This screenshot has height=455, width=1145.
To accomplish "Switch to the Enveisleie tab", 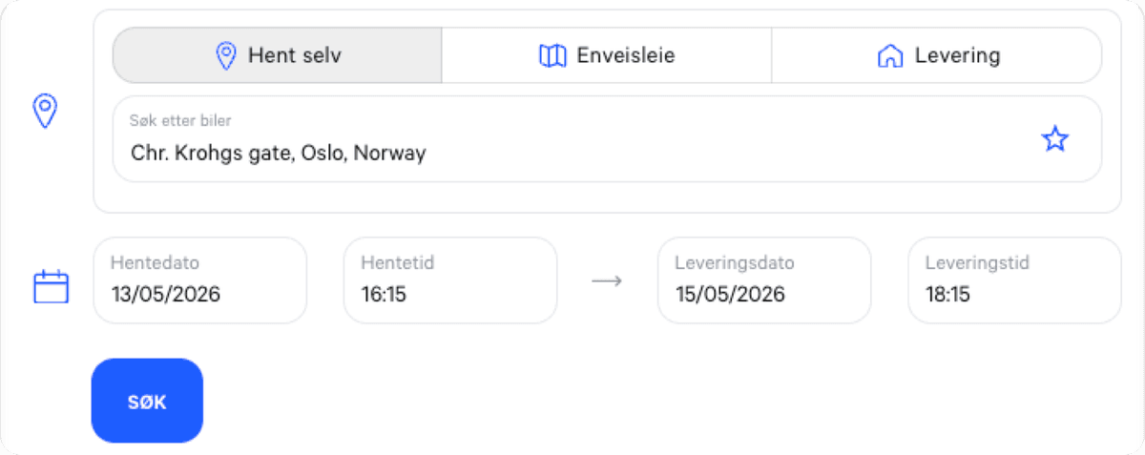I will pyautogui.click(x=607, y=55).
